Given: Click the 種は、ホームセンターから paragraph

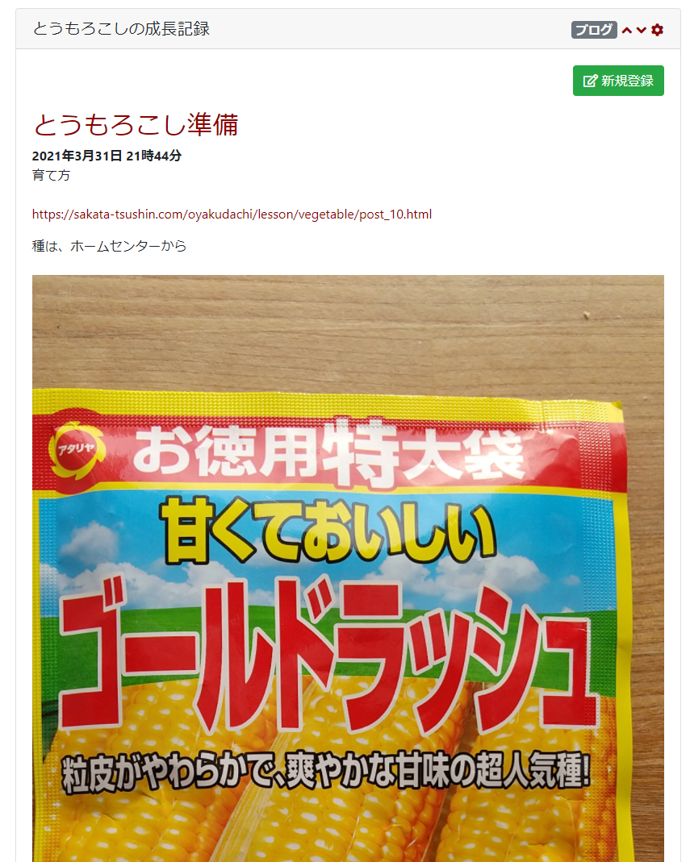Looking at the screenshot, I should click(110, 246).
